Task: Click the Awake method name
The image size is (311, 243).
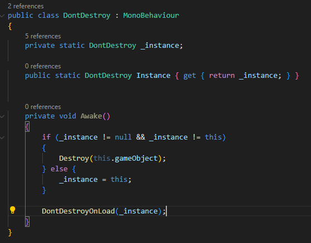Action: tap(91, 116)
